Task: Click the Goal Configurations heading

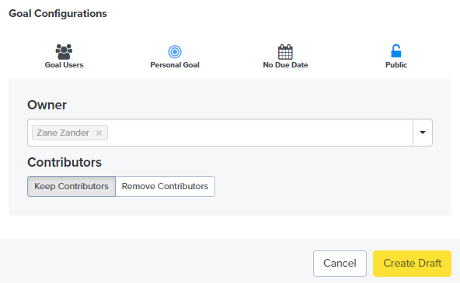Action: (x=57, y=13)
